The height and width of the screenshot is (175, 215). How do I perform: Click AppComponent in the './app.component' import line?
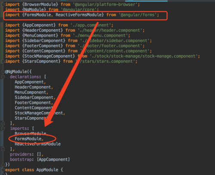click(39, 25)
